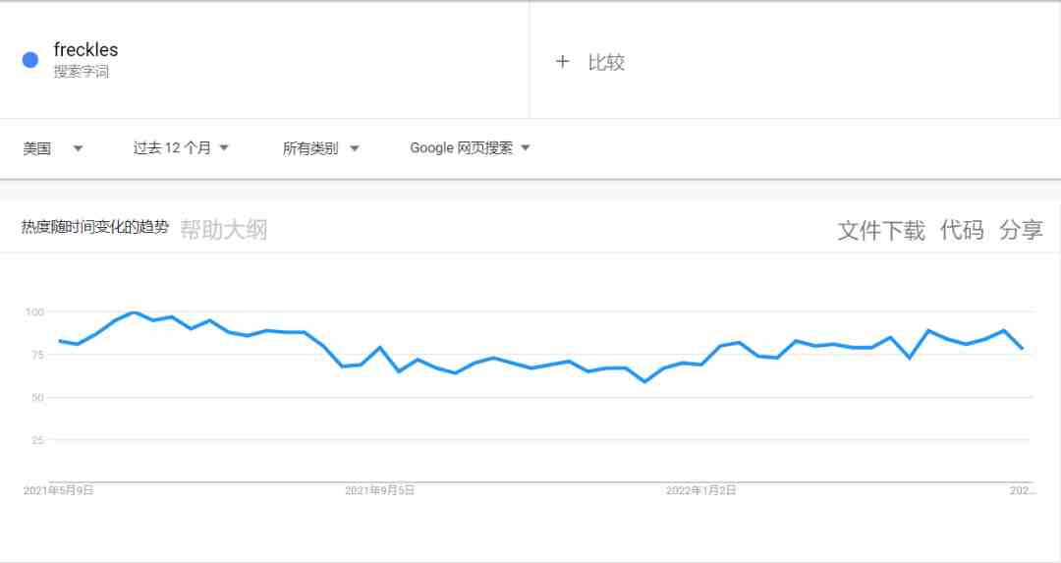Expand the 过去 12 个月 time range dropdown

pyautogui.click(x=181, y=148)
